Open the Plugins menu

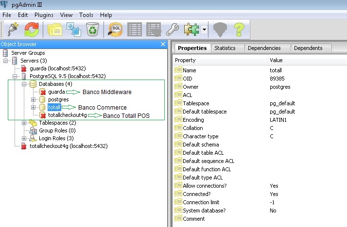pyautogui.click(x=44, y=15)
